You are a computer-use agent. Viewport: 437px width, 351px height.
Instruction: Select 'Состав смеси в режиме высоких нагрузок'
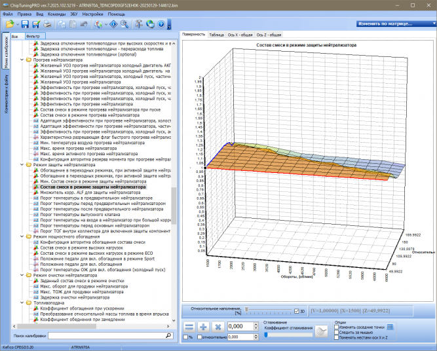pyautogui.click(x=82, y=248)
